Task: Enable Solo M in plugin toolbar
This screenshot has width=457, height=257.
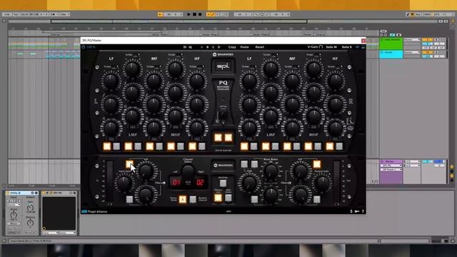Action: [x=331, y=47]
